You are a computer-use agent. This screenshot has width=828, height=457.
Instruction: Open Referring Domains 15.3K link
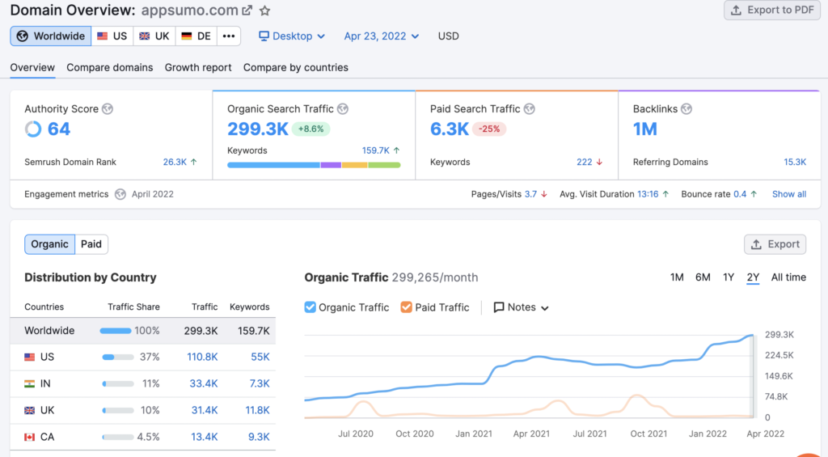coord(795,163)
